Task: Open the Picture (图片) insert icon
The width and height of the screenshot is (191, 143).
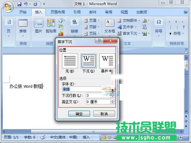Action: pyautogui.click(x=39, y=22)
